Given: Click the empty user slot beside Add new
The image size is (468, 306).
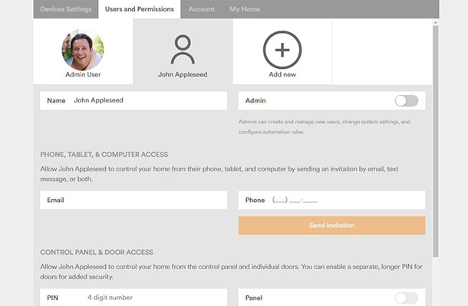Looking at the screenshot, I should 382,51.
